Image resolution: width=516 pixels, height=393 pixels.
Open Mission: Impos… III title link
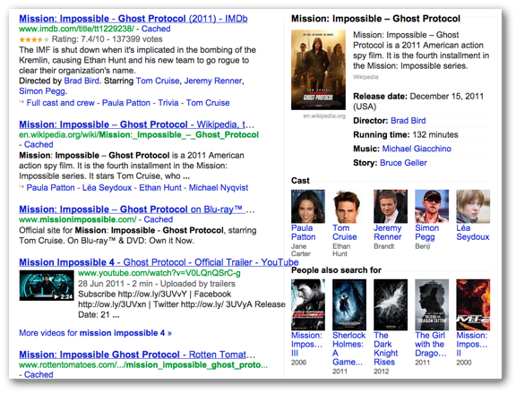pyautogui.click(x=306, y=344)
